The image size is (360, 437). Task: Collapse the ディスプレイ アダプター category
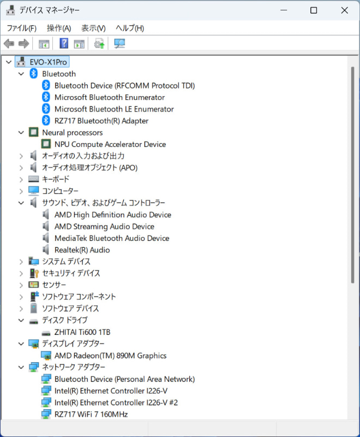(x=21, y=344)
